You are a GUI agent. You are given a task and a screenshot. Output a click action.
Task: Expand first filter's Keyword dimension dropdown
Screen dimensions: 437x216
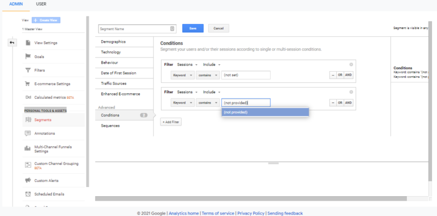tap(183, 75)
